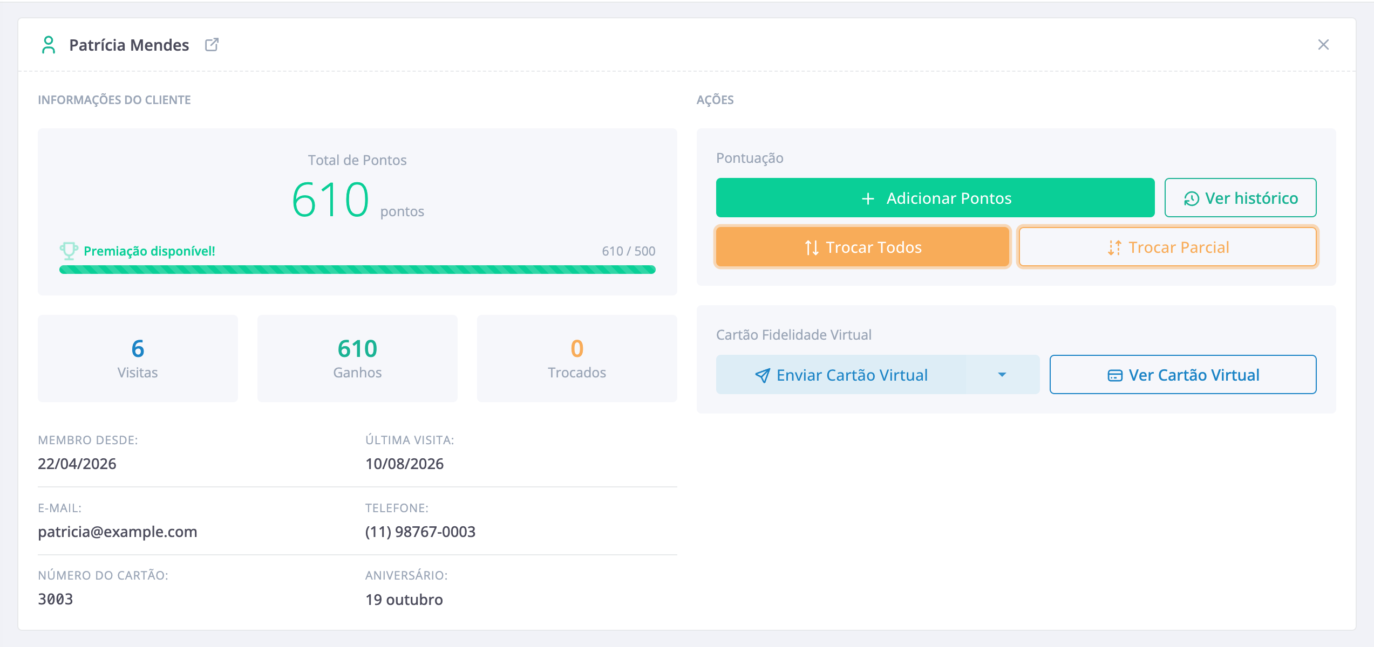The height and width of the screenshot is (647, 1374).
Task: Click the points progress bar
Action: (x=357, y=270)
